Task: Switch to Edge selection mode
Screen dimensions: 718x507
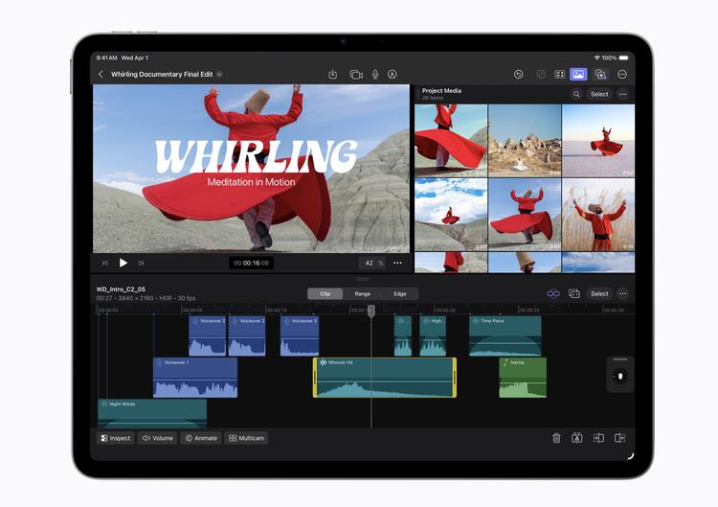Action: pyautogui.click(x=400, y=294)
